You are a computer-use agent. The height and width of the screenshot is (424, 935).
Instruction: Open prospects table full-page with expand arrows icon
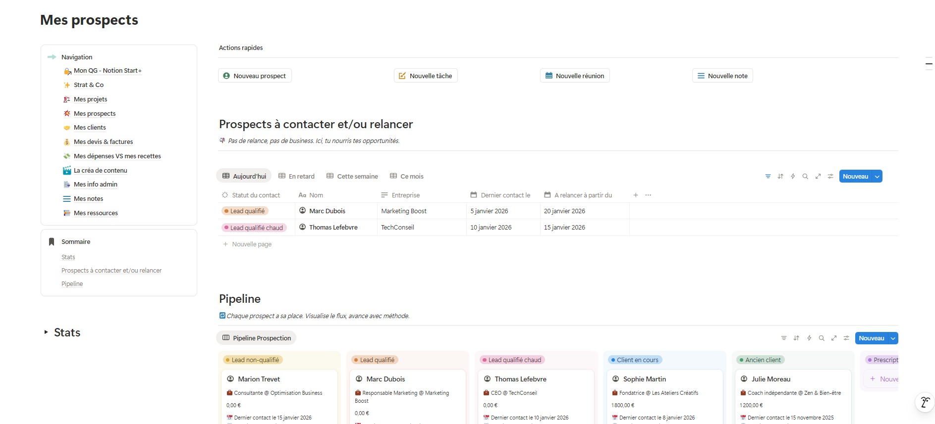coord(818,177)
